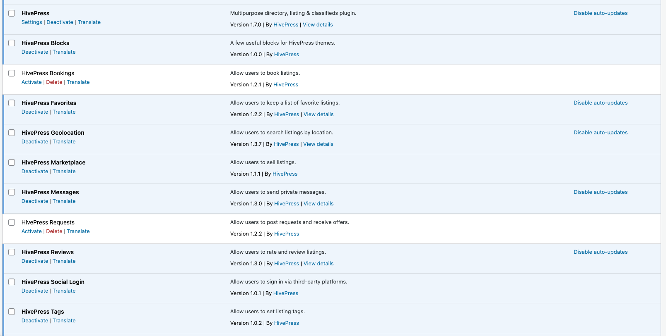Check the HivePress Social Login checkbox
Viewport: 666px width, 336px height.
click(x=12, y=282)
